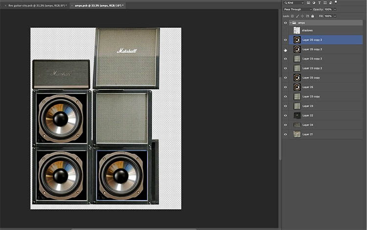Viewport: 367px width, 230px height.
Task: Collapse the amps group chevron
Action: [291, 23]
